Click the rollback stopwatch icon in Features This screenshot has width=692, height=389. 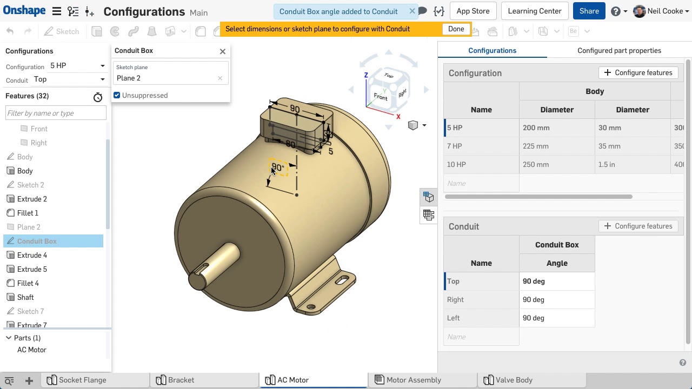tap(97, 97)
